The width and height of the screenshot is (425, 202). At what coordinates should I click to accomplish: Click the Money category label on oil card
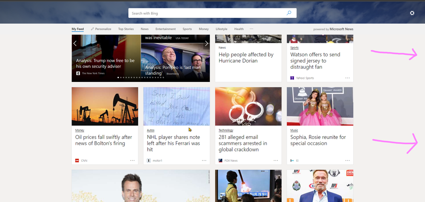click(x=80, y=130)
